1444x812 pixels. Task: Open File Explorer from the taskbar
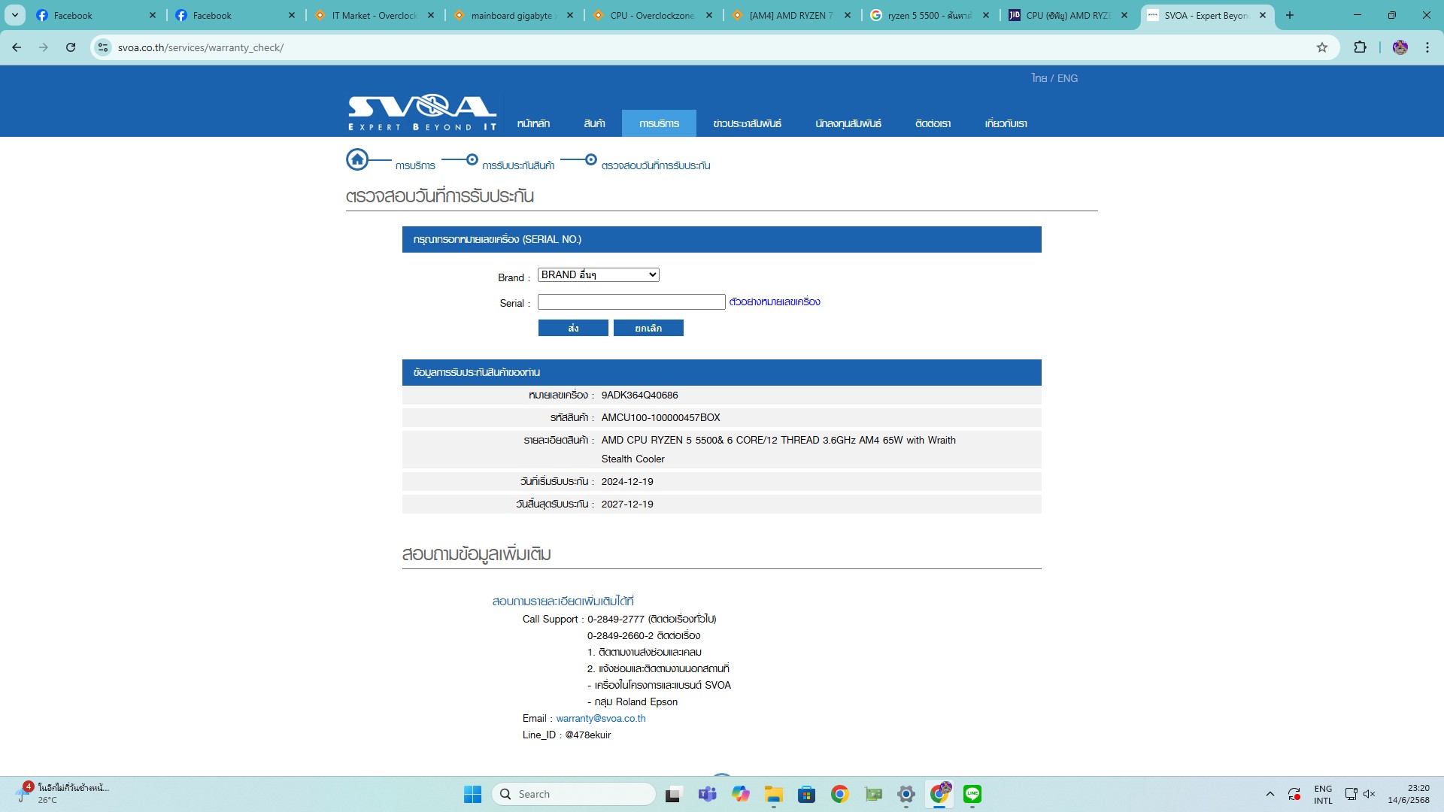774,794
